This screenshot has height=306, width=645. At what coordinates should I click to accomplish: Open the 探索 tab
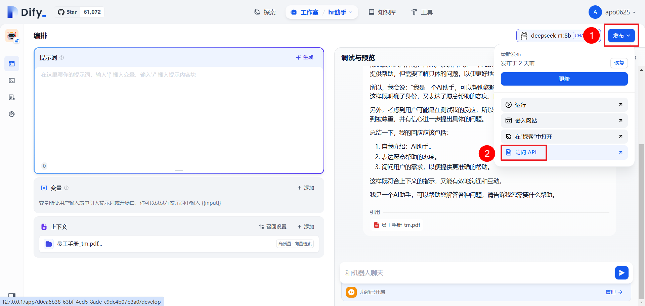click(265, 12)
